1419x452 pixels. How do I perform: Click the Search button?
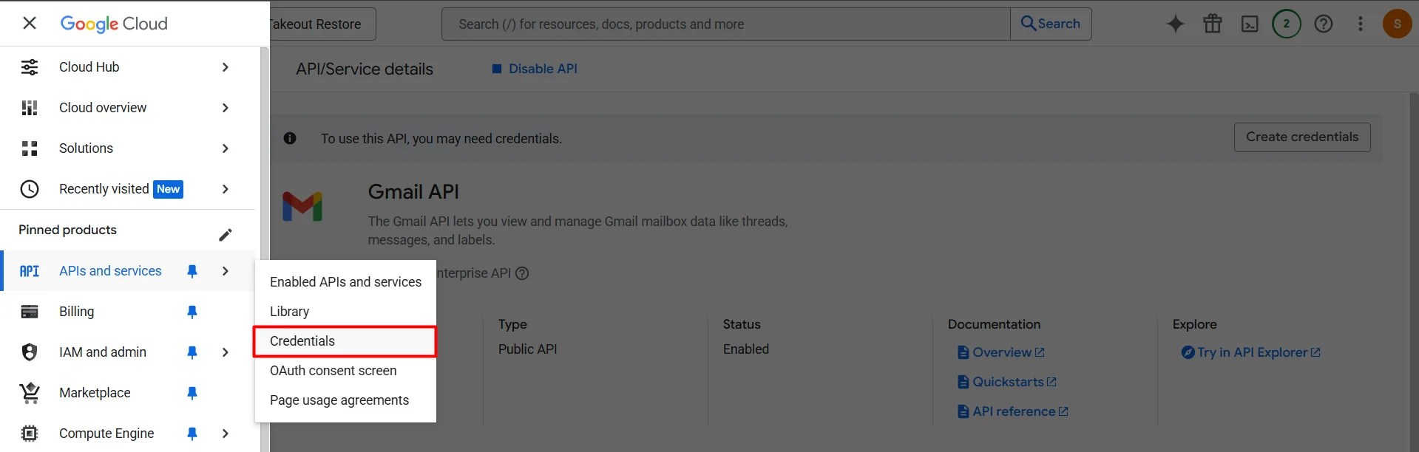1051,24
